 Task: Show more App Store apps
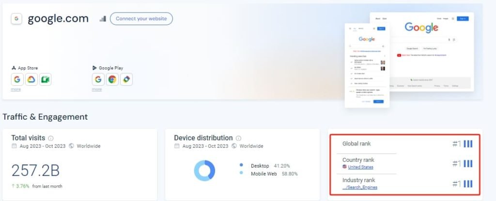(16, 89)
